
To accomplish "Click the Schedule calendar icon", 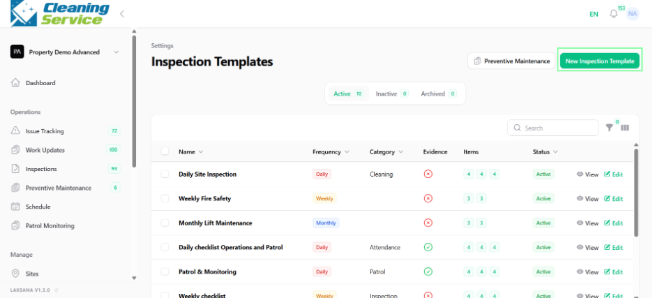I will click(x=15, y=207).
